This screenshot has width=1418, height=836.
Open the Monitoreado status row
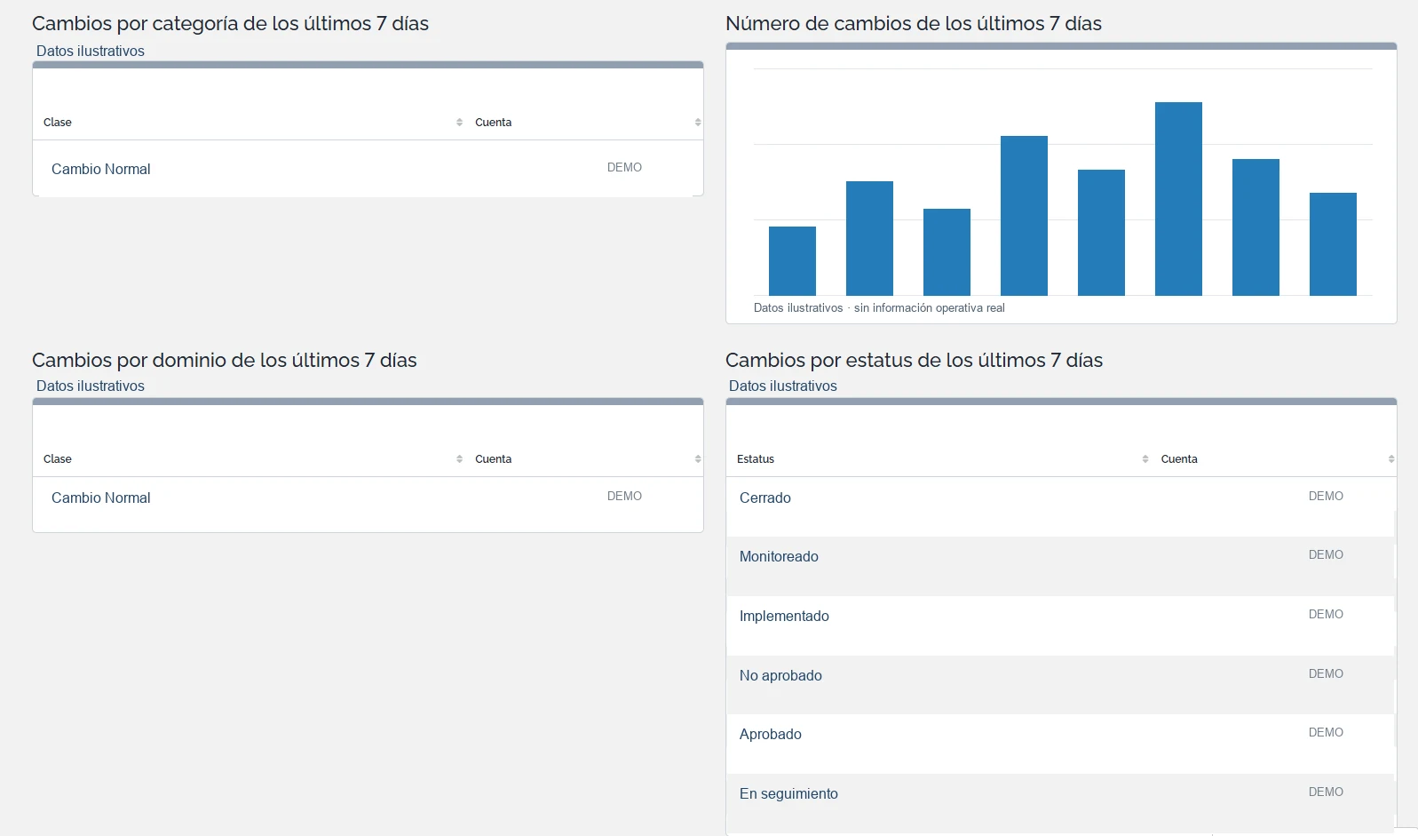tap(1061, 566)
